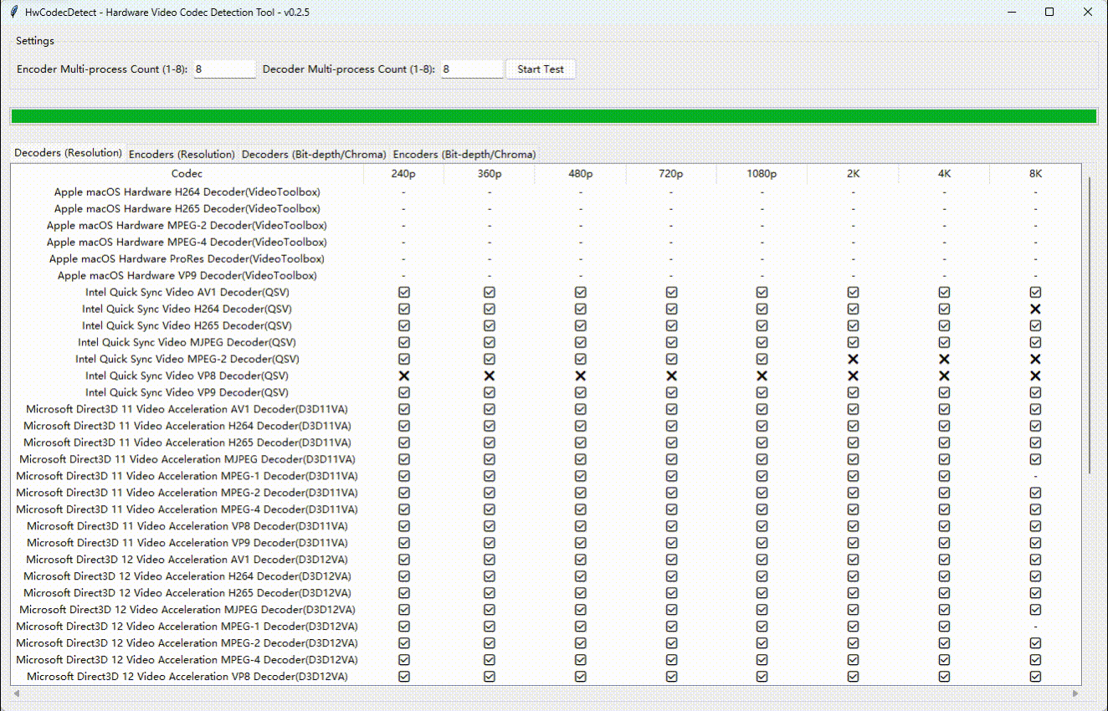Image resolution: width=1108 pixels, height=711 pixels.
Task: Click QSV VP8 Decoder 480p cross mark
Action: click(580, 376)
